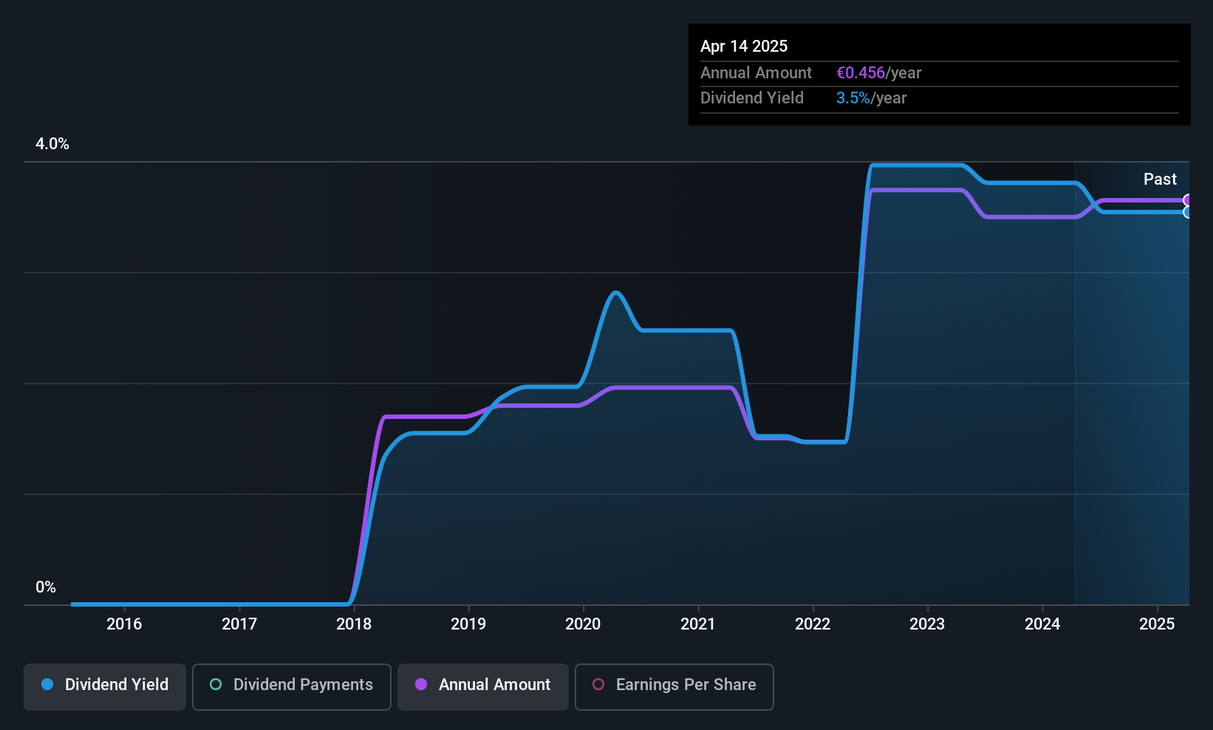Select the blue Dividend Yield endpoint marker

click(x=1188, y=212)
